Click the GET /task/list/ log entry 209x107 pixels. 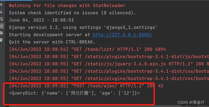87,49
